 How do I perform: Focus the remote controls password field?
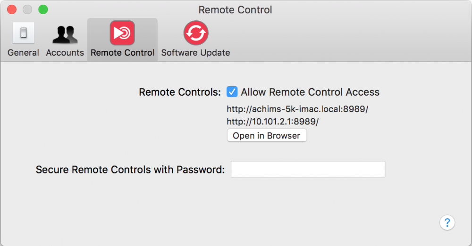click(308, 169)
